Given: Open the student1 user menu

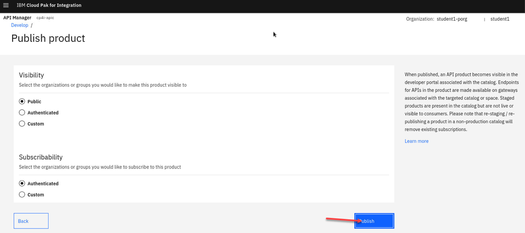Looking at the screenshot, I should [x=500, y=19].
